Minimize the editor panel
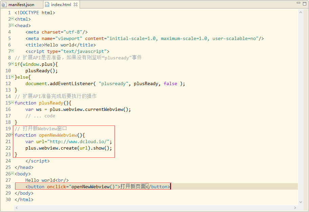 (x=298, y=3)
